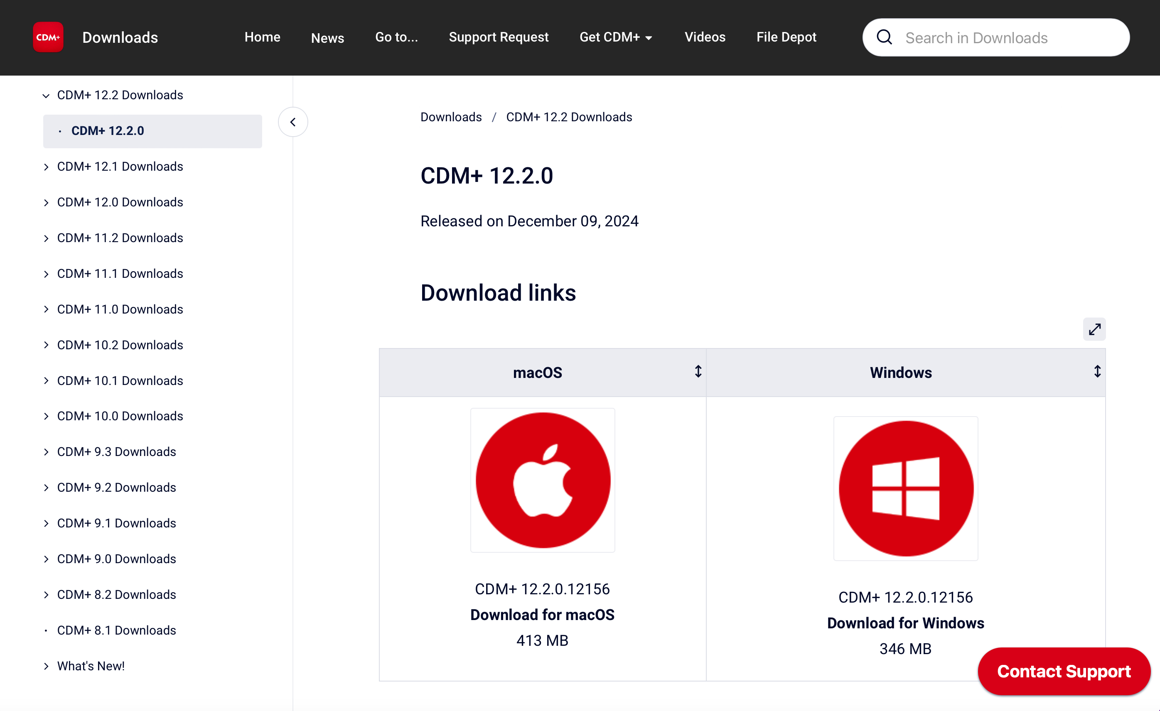Open Support Request from navigation bar
Viewport: 1160px width, 711px height.
click(498, 37)
